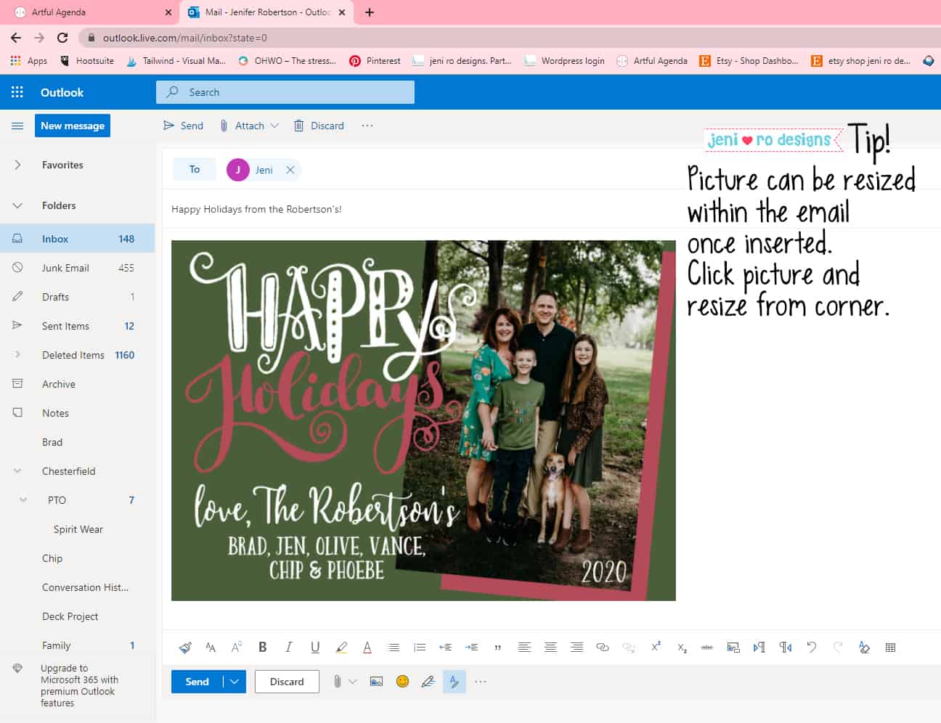Clear formatting using the eraser icon

point(864,647)
